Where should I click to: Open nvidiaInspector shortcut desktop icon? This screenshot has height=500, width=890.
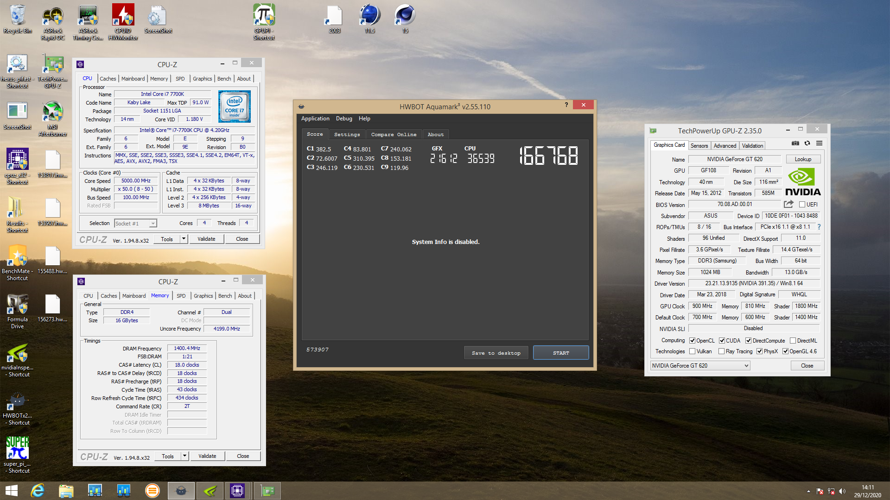18,359
